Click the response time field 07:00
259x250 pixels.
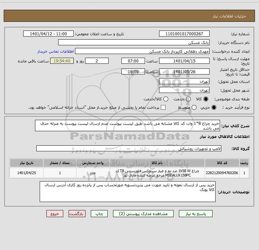133,61
